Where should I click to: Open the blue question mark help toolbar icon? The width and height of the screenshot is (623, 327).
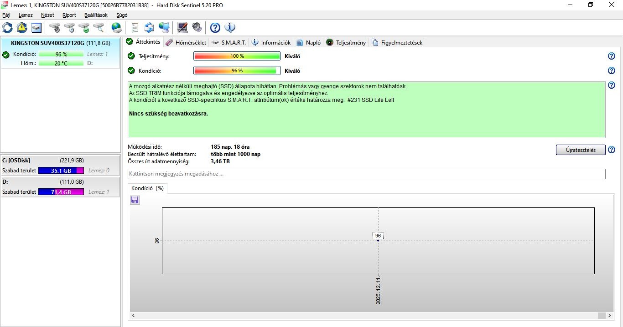click(215, 28)
